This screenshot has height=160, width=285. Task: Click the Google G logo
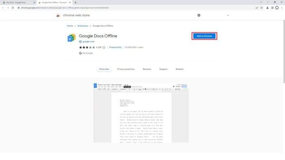click(x=80, y=53)
